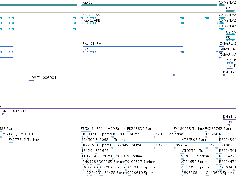The height and width of the screenshot is (177, 236).
Task: Open the CK01833.5prime EST
Action: [125, 134]
